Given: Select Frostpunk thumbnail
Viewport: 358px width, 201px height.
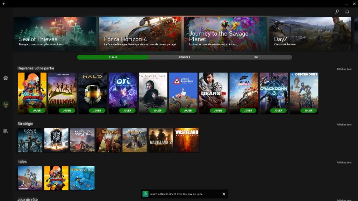Looking at the screenshot, I should pyautogui.click(x=56, y=140).
